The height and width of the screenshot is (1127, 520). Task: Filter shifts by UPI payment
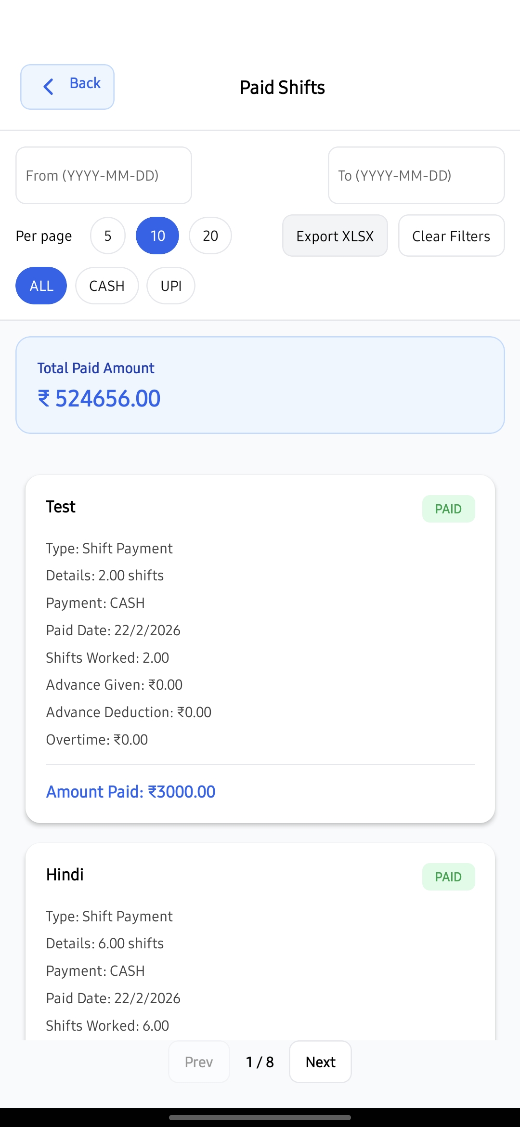tap(171, 286)
